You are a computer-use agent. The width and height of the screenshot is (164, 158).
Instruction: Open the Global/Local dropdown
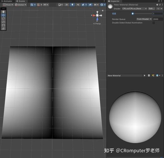tap(21, 5)
